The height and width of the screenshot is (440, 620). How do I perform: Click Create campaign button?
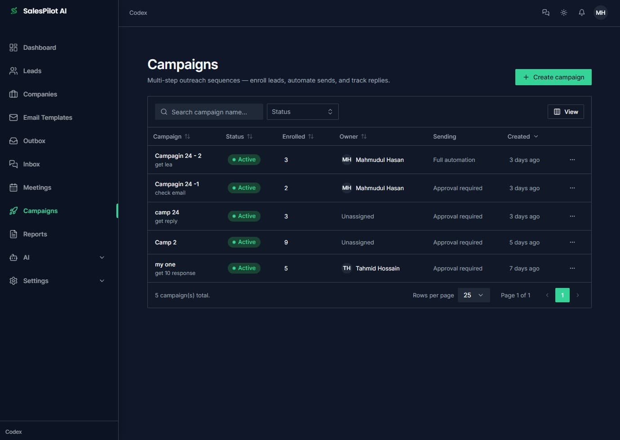click(x=554, y=77)
